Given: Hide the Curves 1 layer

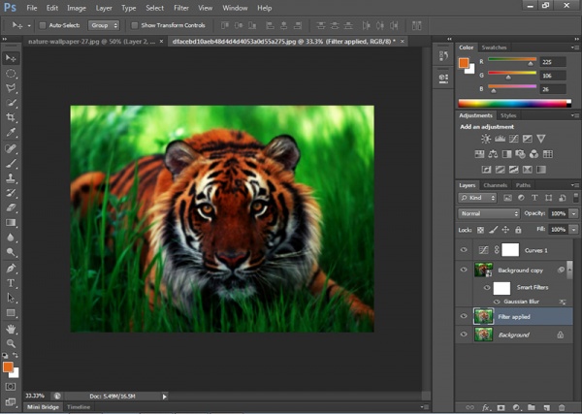Looking at the screenshot, I should click(x=464, y=249).
